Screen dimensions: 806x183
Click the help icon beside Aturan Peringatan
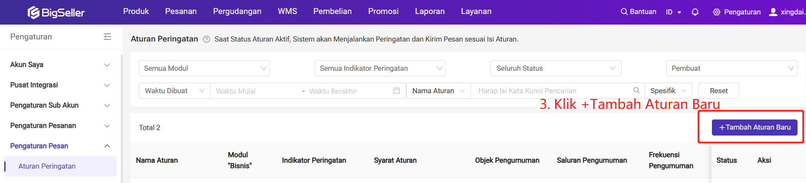click(207, 39)
